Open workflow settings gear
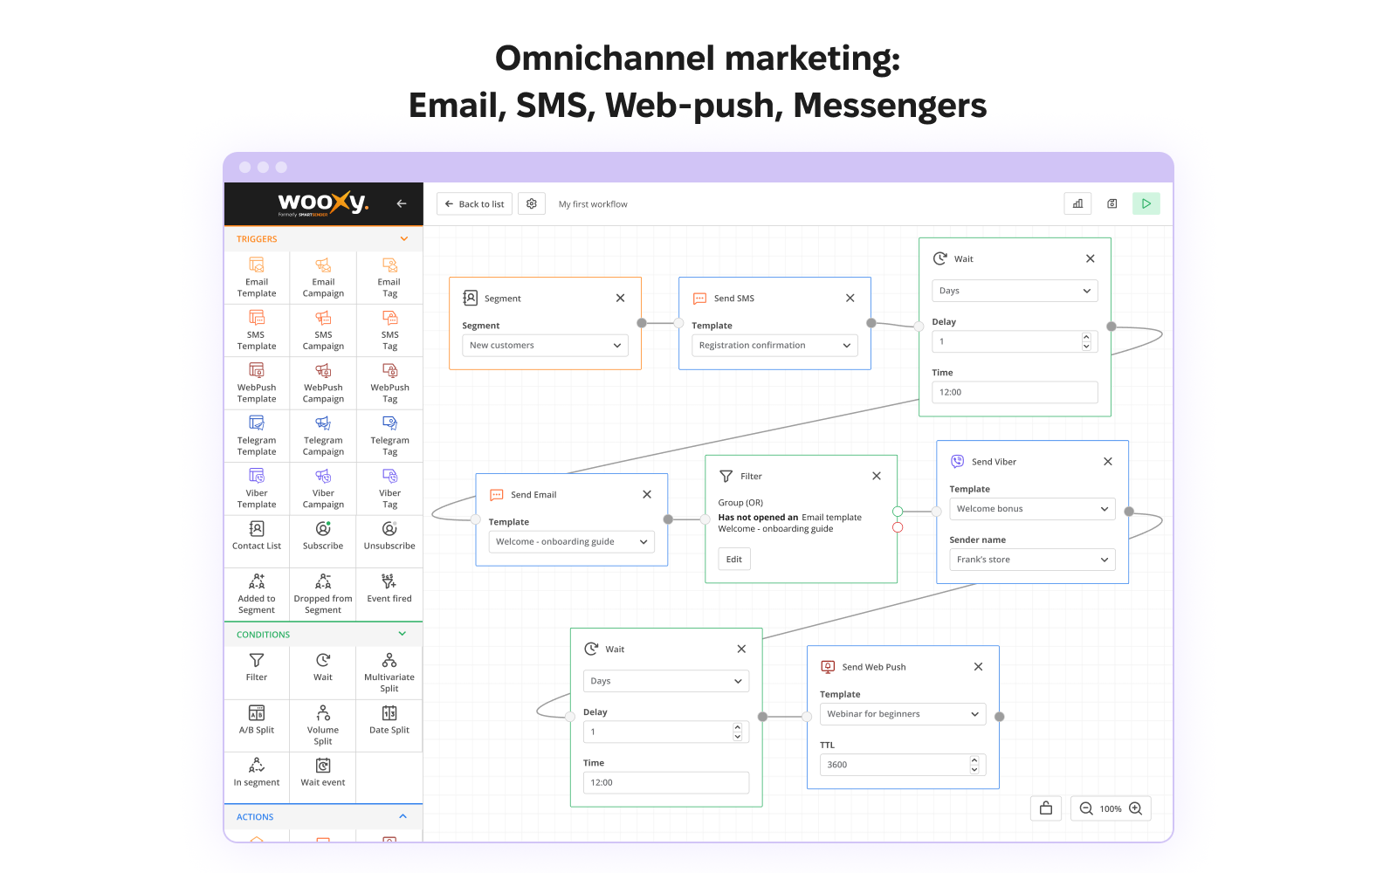The image size is (1397, 873). [x=532, y=204]
